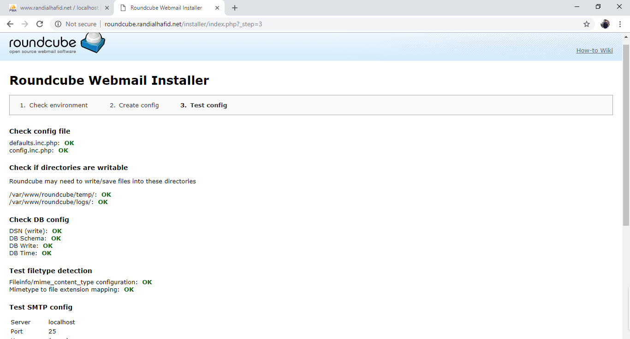The height and width of the screenshot is (339, 630).
Task: Minimize the Chrome window
Action: (577, 6)
